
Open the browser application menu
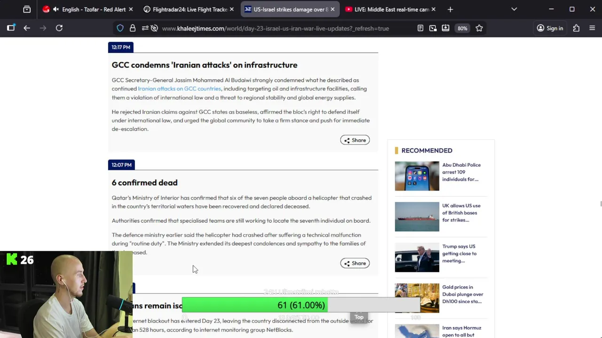(x=592, y=28)
